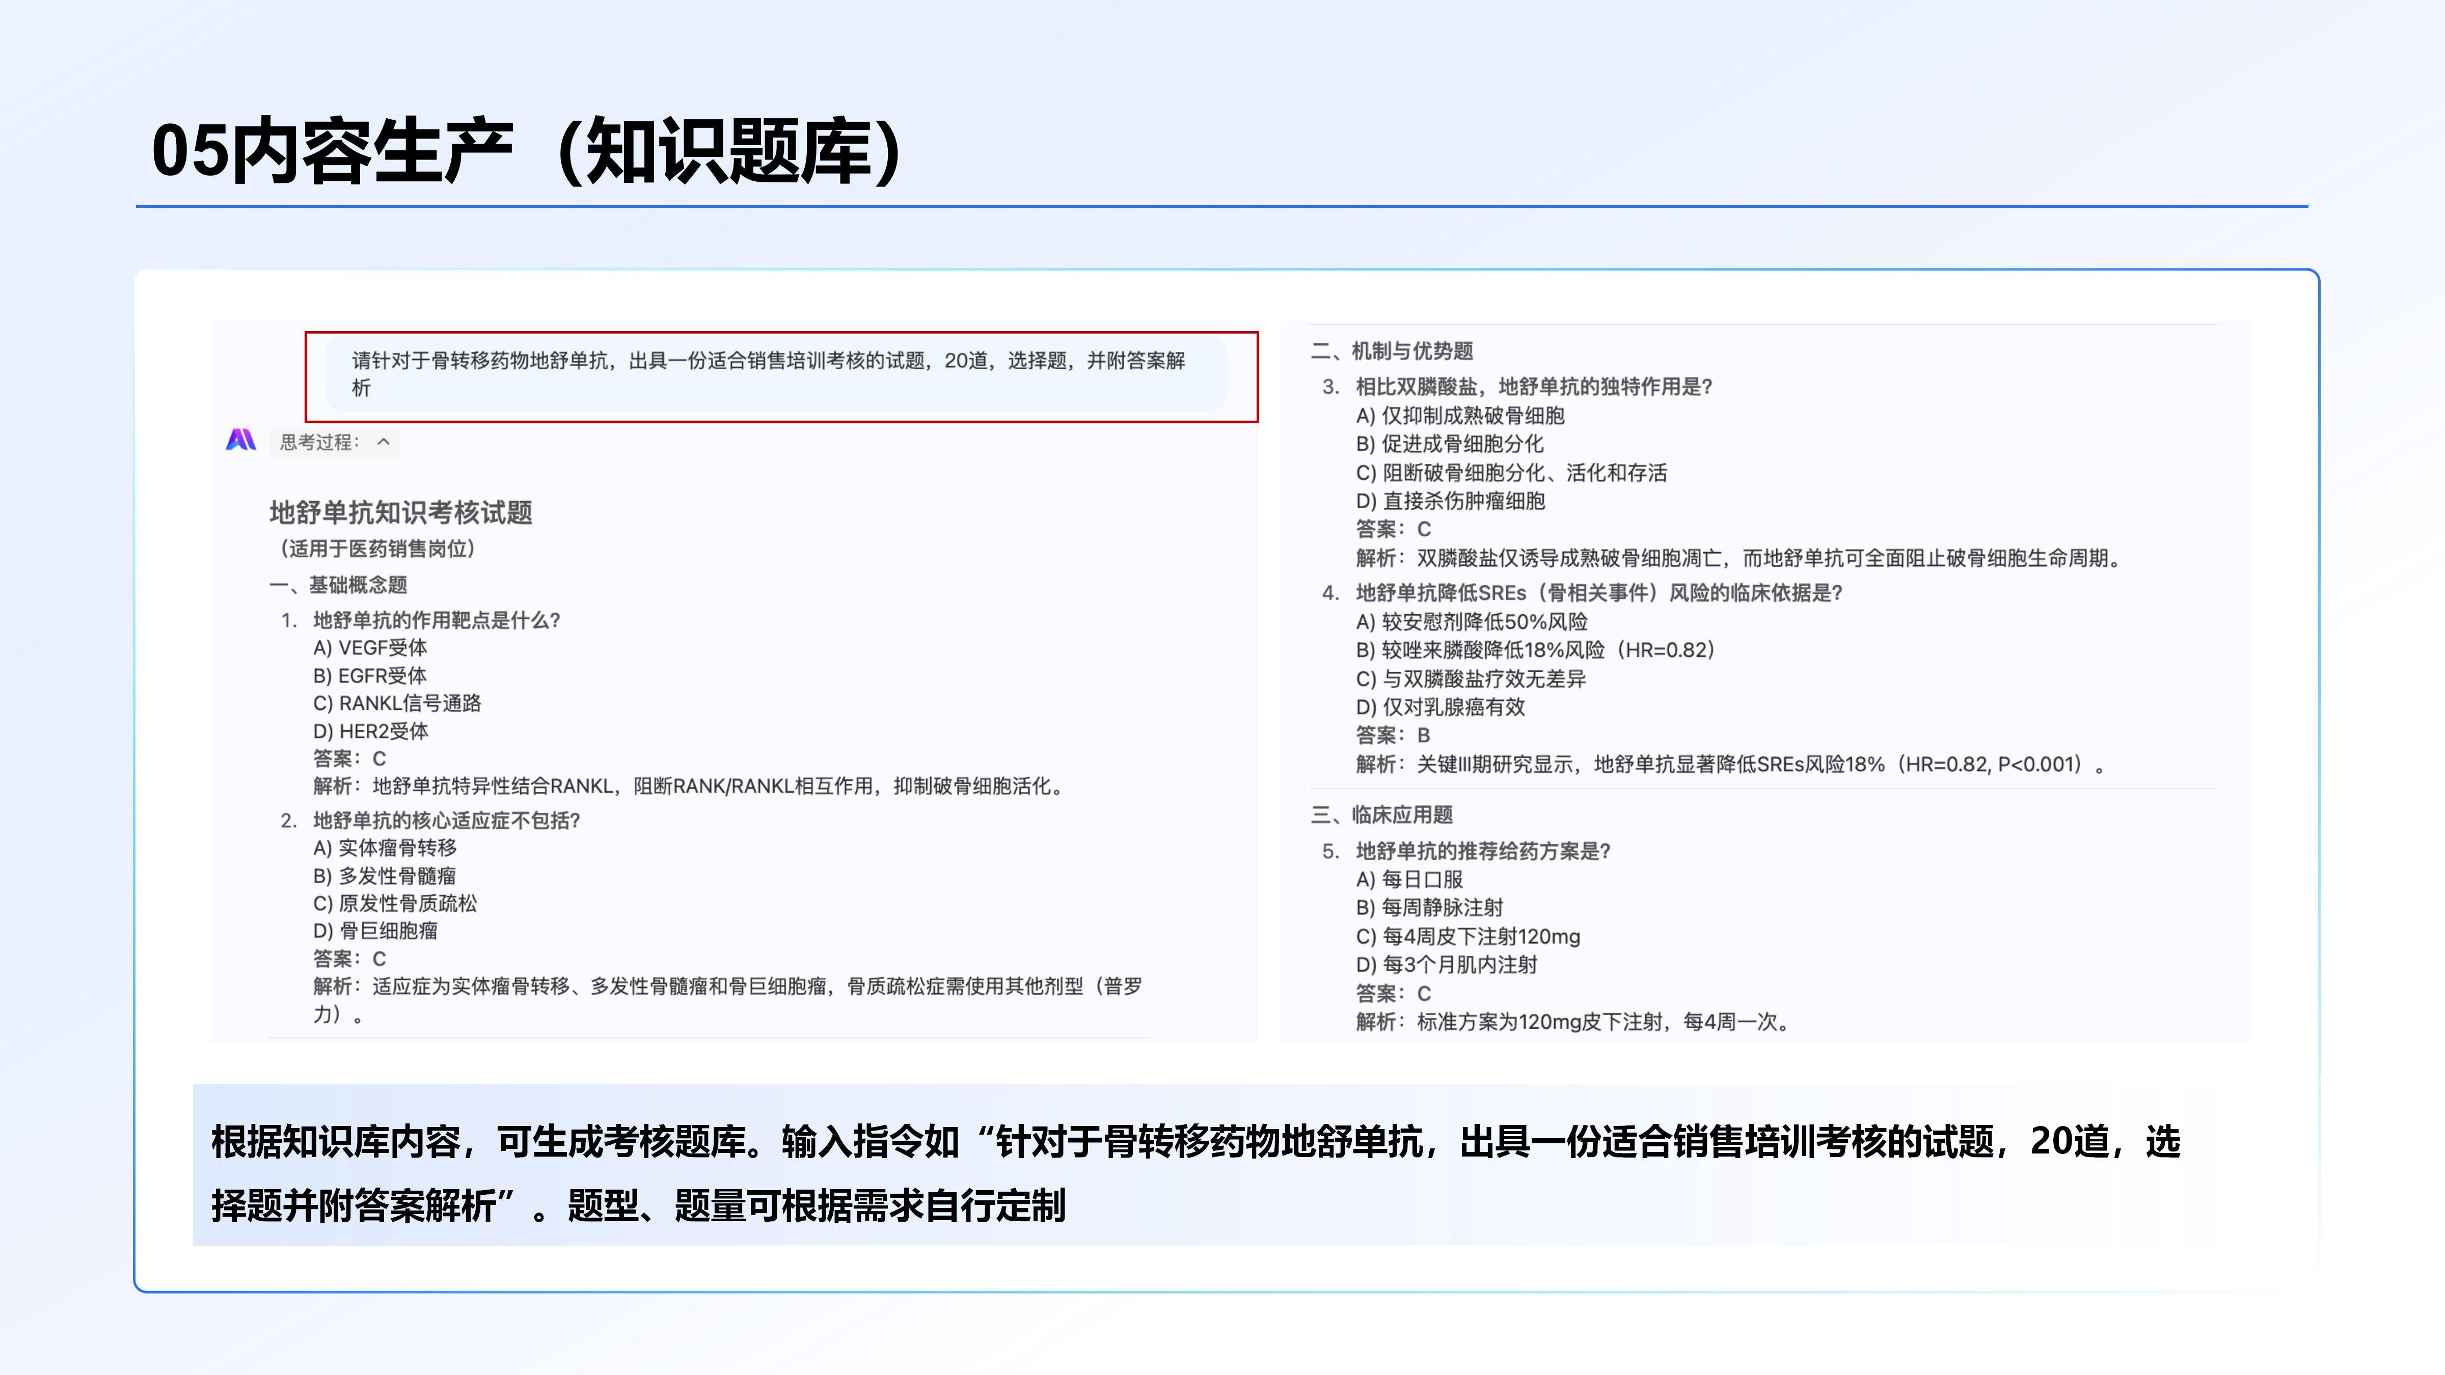The image size is (2445, 1375).
Task: Click section heading 三、临床应用题
Action: coord(1385,814)
